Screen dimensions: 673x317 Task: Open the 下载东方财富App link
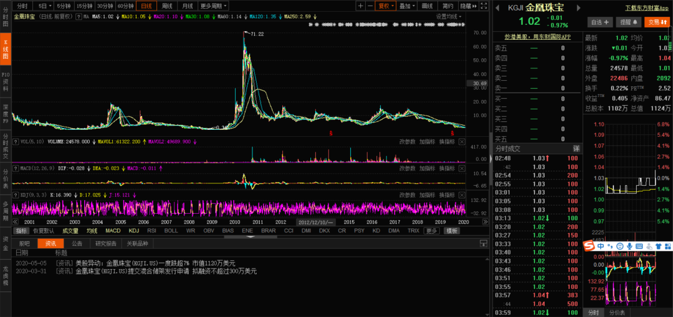[x=646, y=8]
